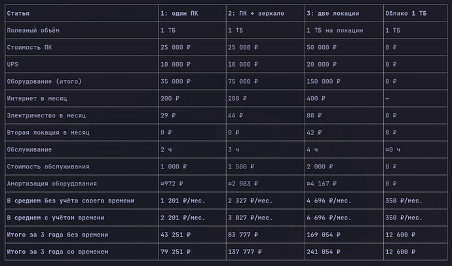Select "В среднем без учёта своего времени" row label
This screenshot has width=452, height=266.
pyautogui.click(x=82, y=200)
